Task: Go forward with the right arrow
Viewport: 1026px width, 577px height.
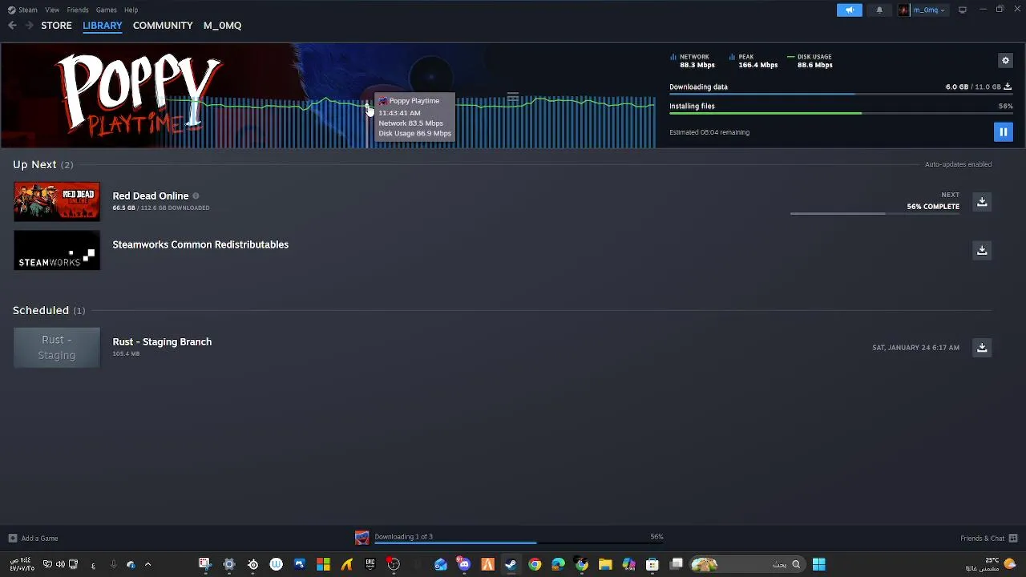Action: (x=29, y=26)
